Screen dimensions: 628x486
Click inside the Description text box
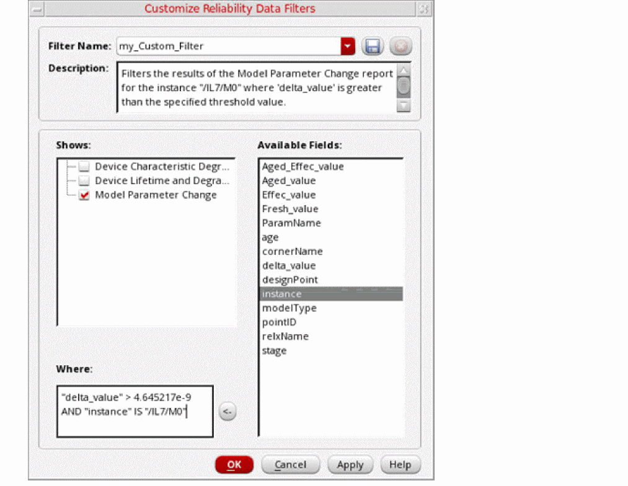256,87
